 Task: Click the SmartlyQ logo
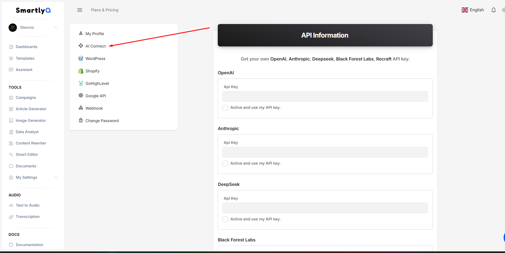click(33, 10)
